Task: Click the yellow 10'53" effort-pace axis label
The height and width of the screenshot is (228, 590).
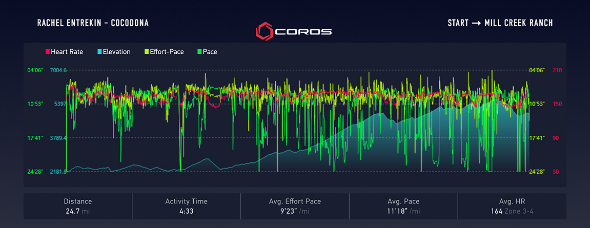Action: pos(537,104)
